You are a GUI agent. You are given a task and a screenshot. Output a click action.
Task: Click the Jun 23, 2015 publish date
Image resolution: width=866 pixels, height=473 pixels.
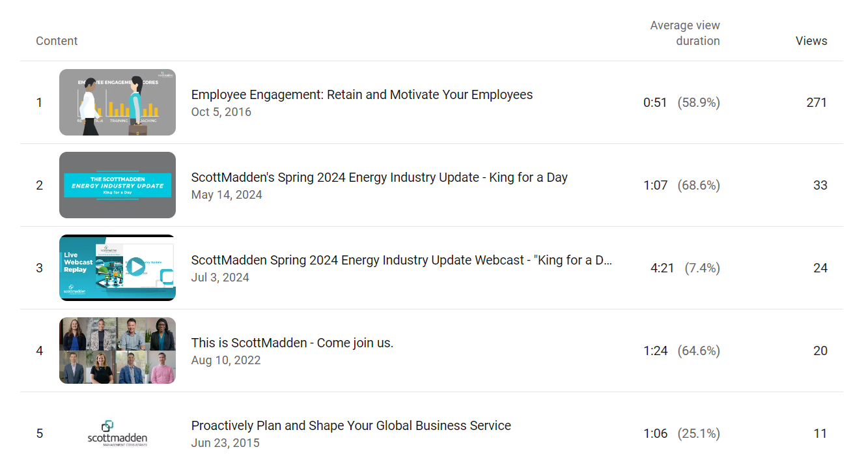click(225, 443)
